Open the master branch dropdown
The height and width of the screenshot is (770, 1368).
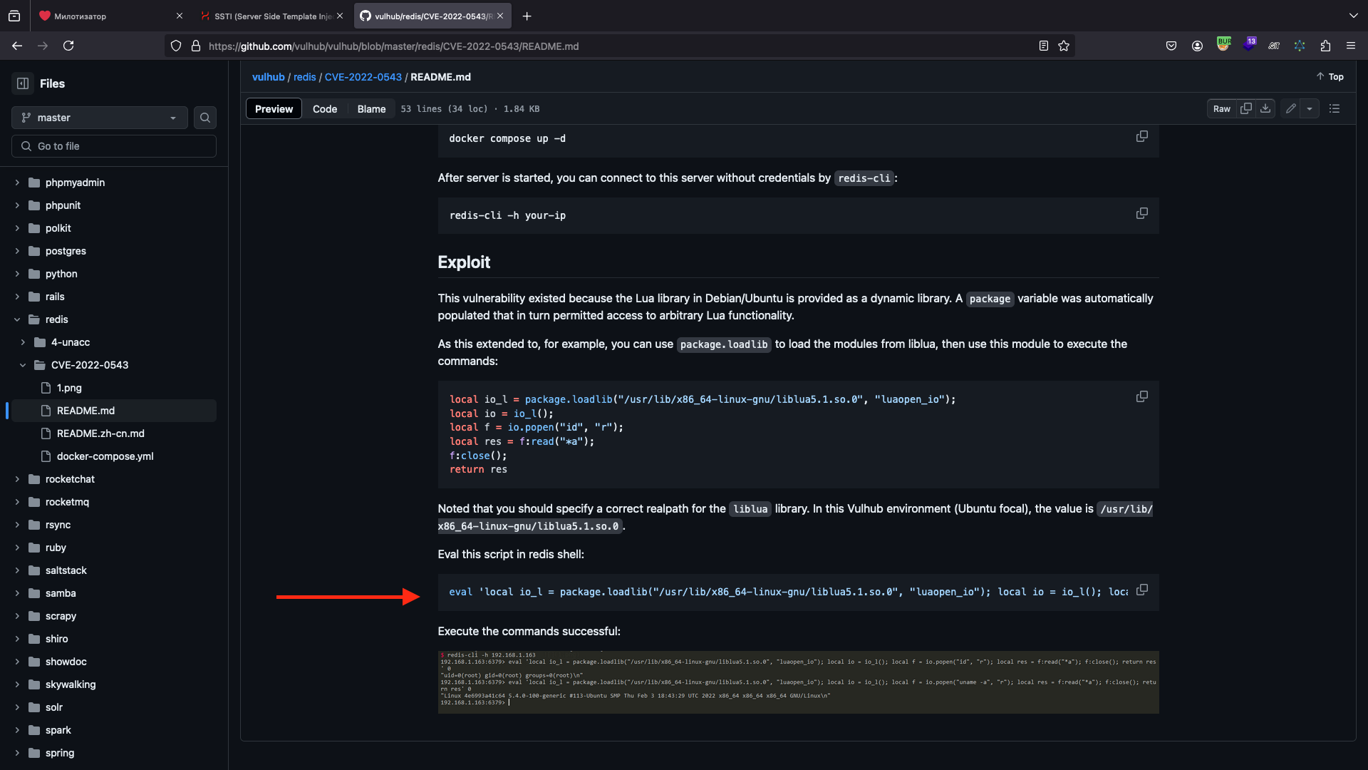tap(99, 118)
